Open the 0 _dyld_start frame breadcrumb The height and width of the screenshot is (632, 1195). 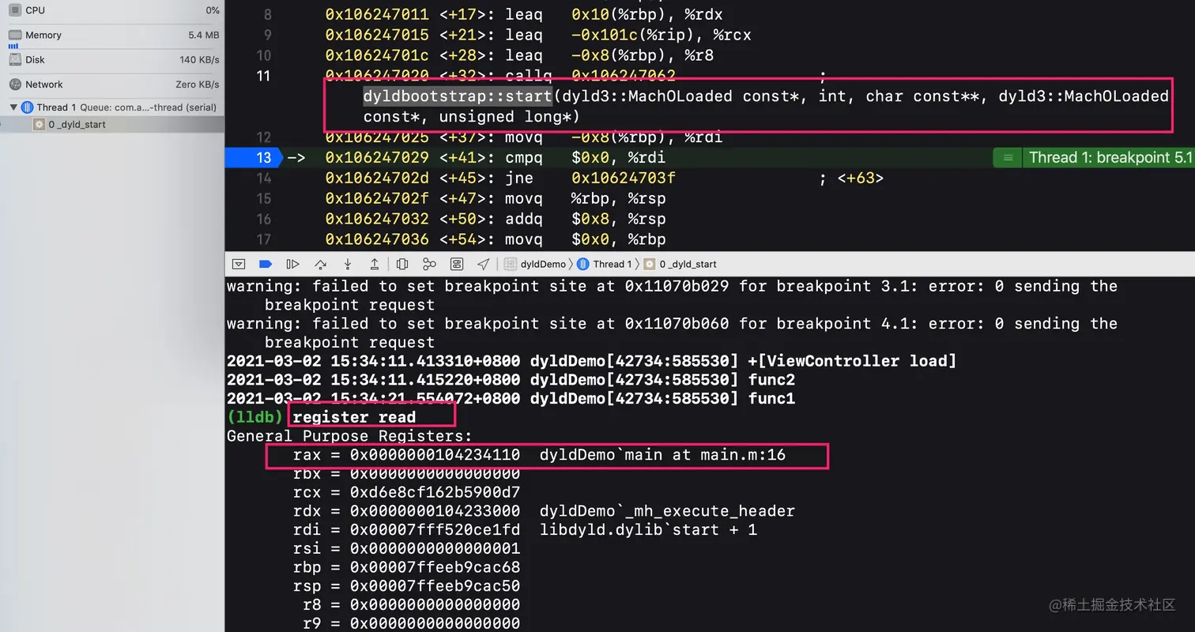[680, 264]
